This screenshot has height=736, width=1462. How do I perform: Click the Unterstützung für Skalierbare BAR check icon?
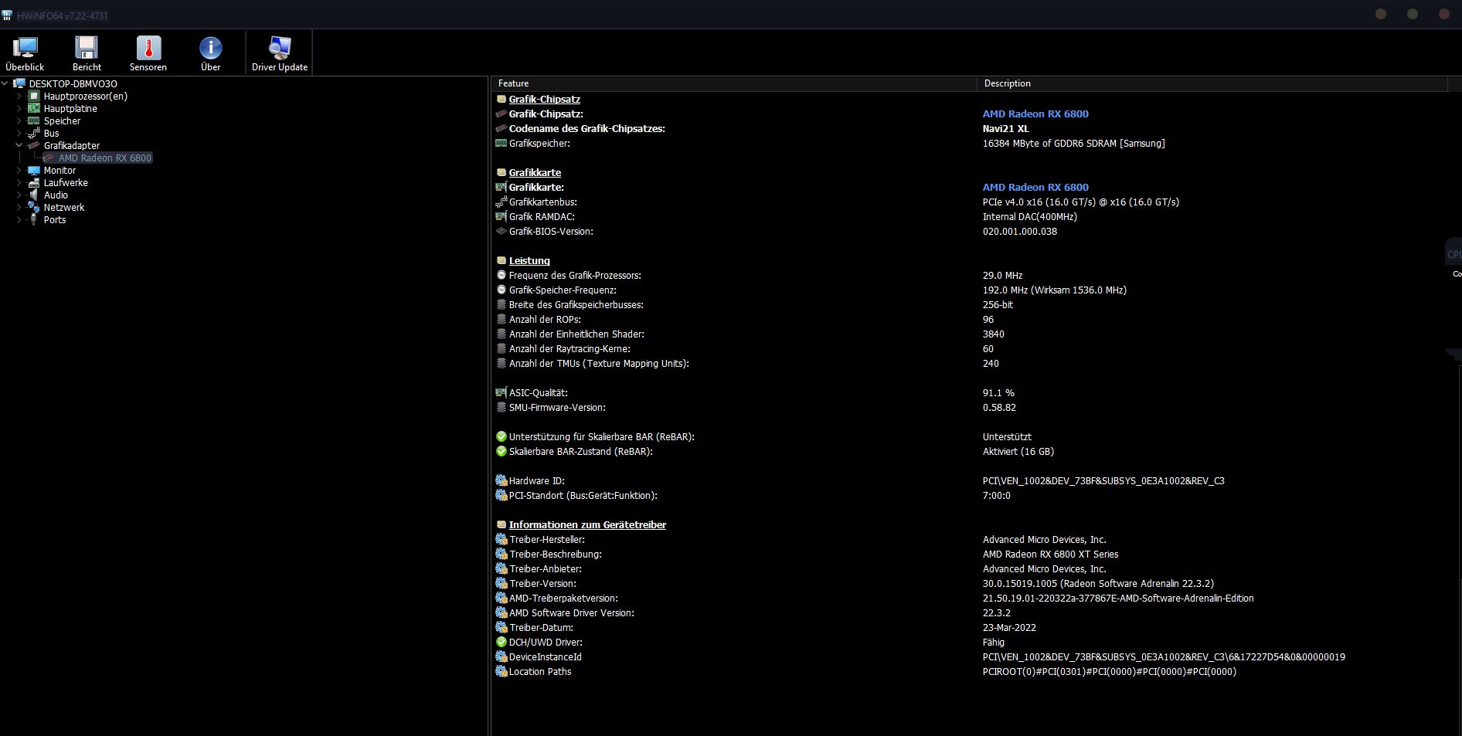501,437
